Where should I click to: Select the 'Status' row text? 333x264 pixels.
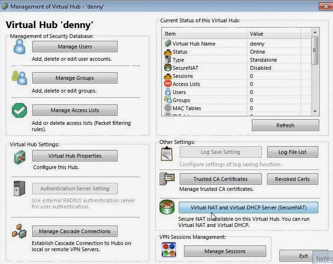pos(180,52)
